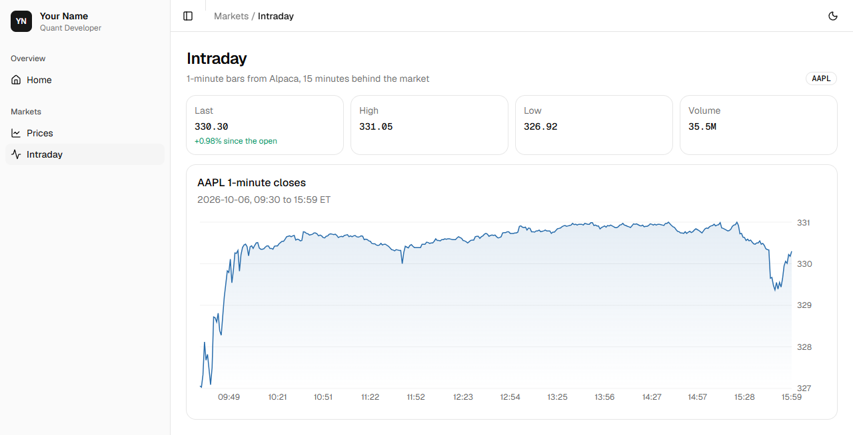Click the AAPL ticker badge

tap(821, 78)
